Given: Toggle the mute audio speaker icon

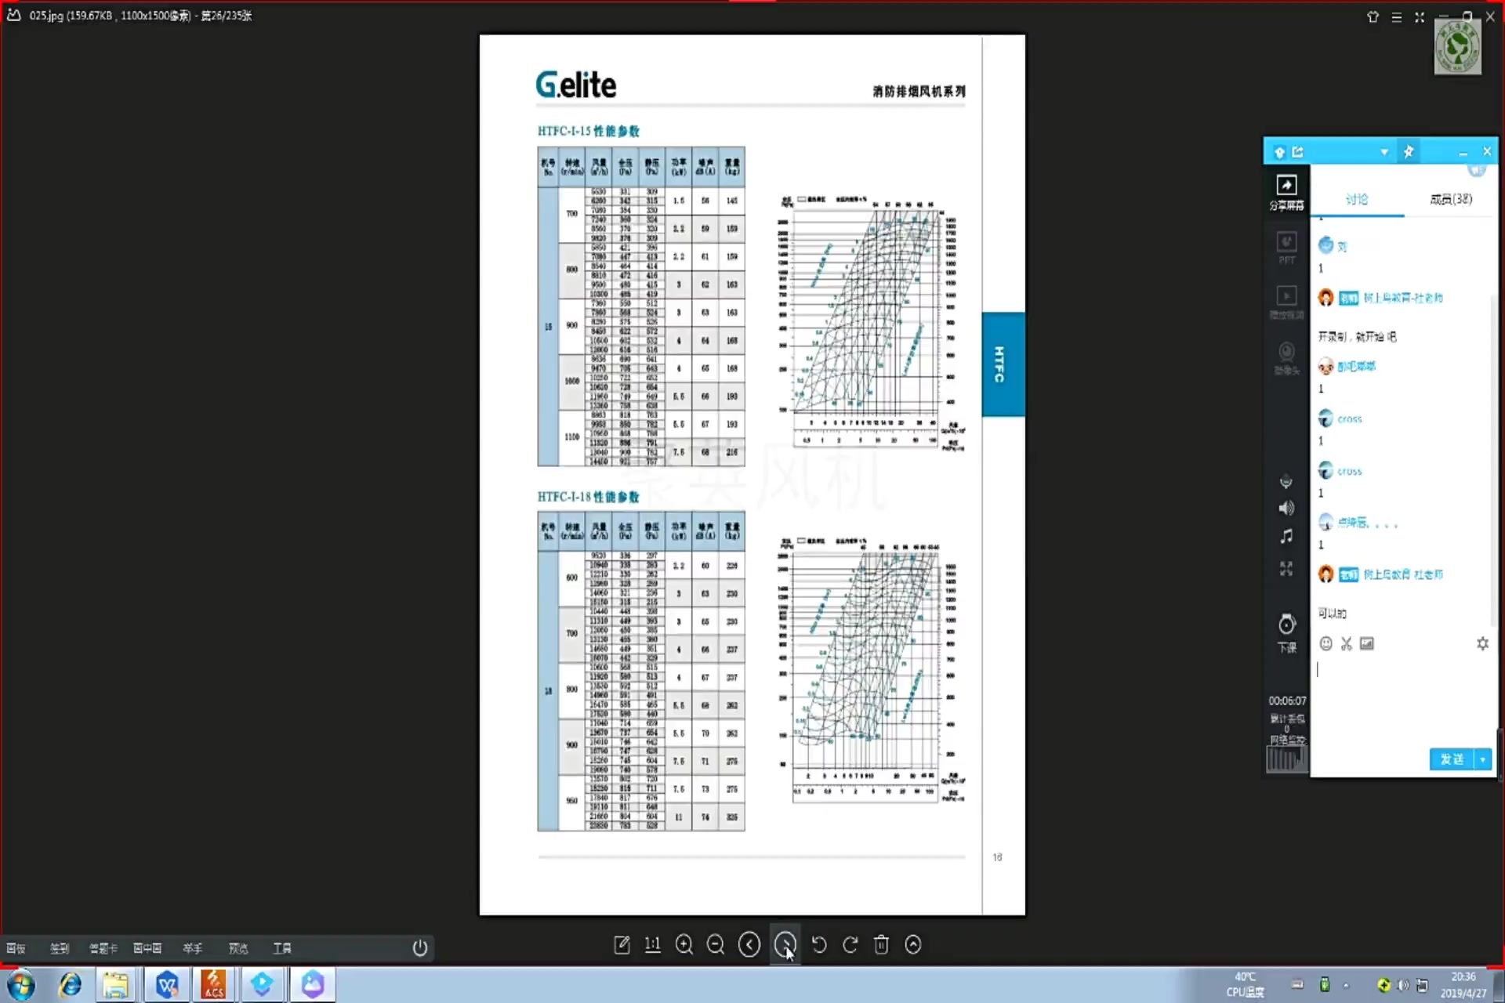Looking at the screenshot, I should (1286, 509).
